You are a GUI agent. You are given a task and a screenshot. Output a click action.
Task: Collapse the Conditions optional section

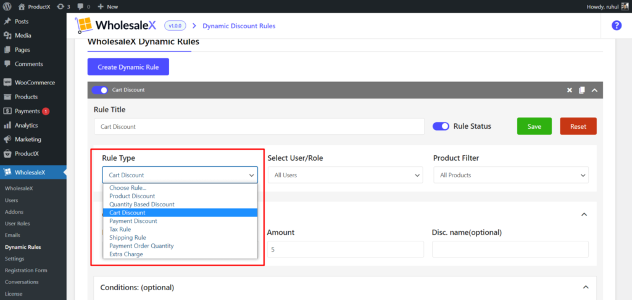pyautogui.click(x=585, y=287)
